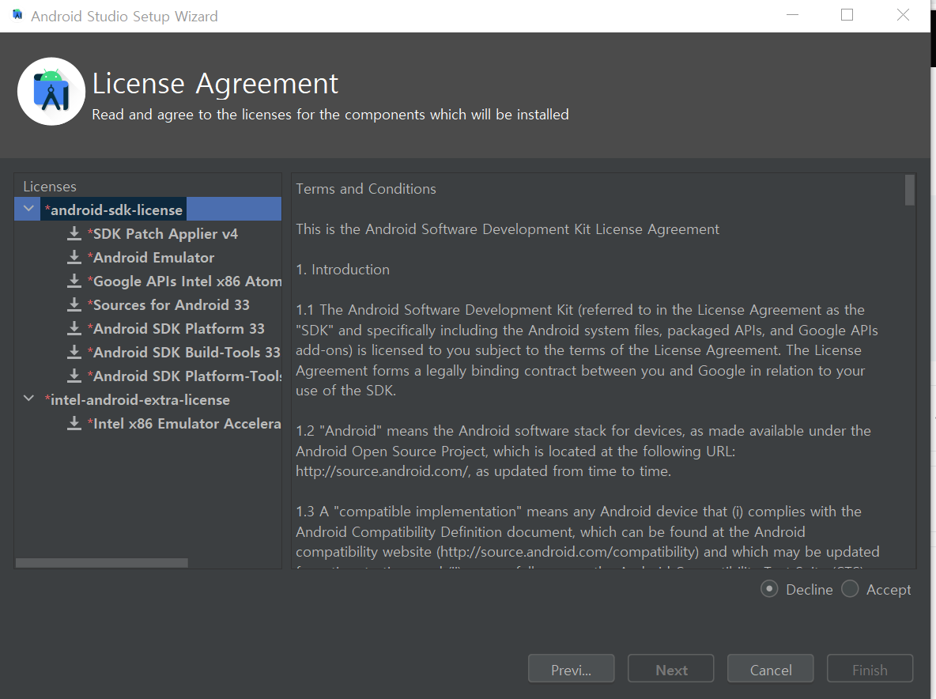This screenshot has width=936, height=699.
Task: Close the Android Studio Setup Wizard window
Action: coord(903,15)
